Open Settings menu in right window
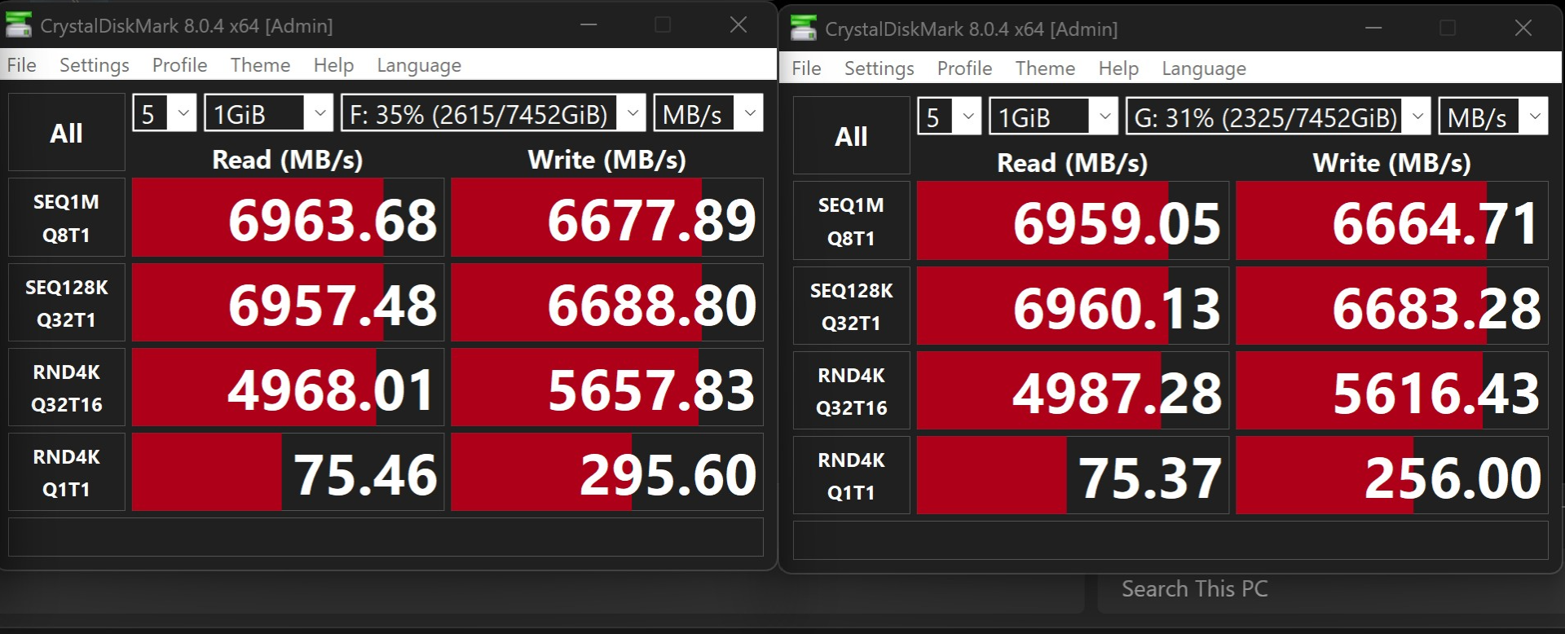 click(x=879, y=68)
